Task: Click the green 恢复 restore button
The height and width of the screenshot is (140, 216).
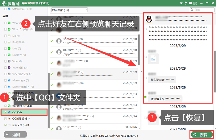Action: 202,134
